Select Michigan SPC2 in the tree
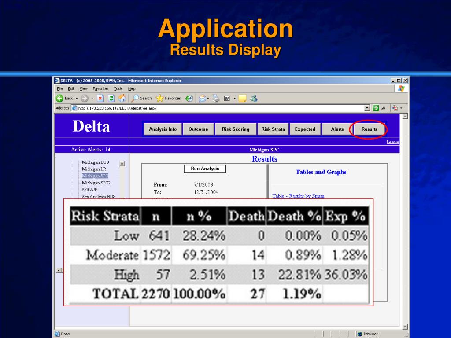The image size is (451, 338). click(96, 183)
